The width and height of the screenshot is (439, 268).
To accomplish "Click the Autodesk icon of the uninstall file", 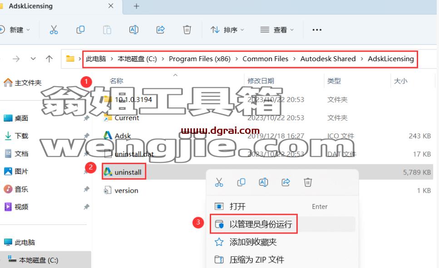I will [x=108, y=171].
